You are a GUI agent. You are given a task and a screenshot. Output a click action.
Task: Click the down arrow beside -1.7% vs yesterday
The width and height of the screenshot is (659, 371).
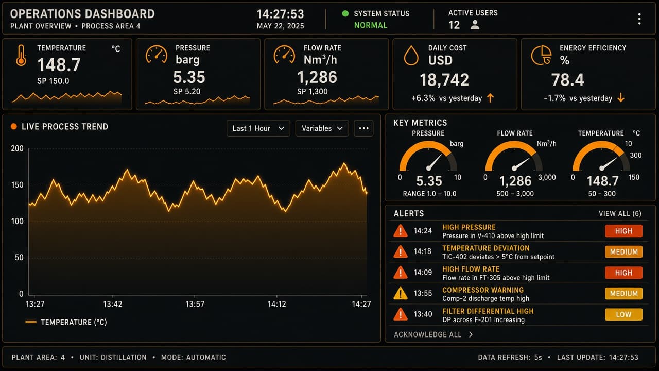point(621,98)
